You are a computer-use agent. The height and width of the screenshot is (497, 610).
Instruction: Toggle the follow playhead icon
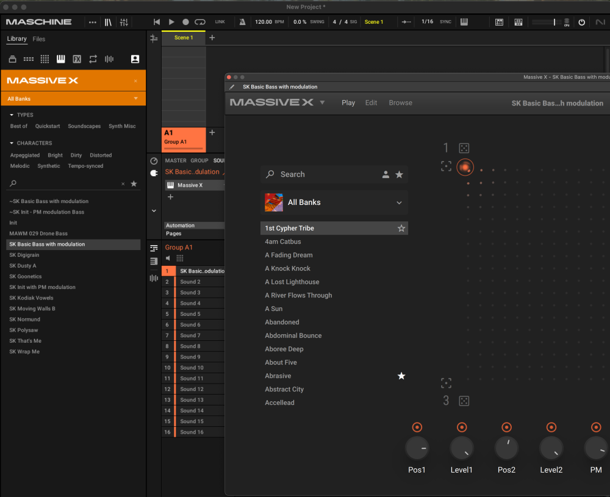[x=406, y=22]
